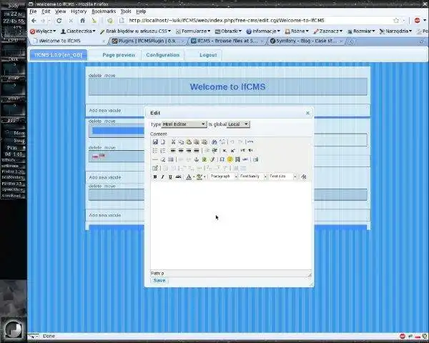Click the left-to-right direction icon
The image size is (429, 343).
pos(242,150)
